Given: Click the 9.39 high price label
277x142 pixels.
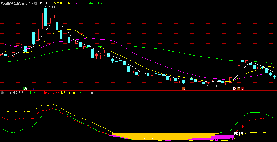Looking at the screenshot, I should click(52, 7).
